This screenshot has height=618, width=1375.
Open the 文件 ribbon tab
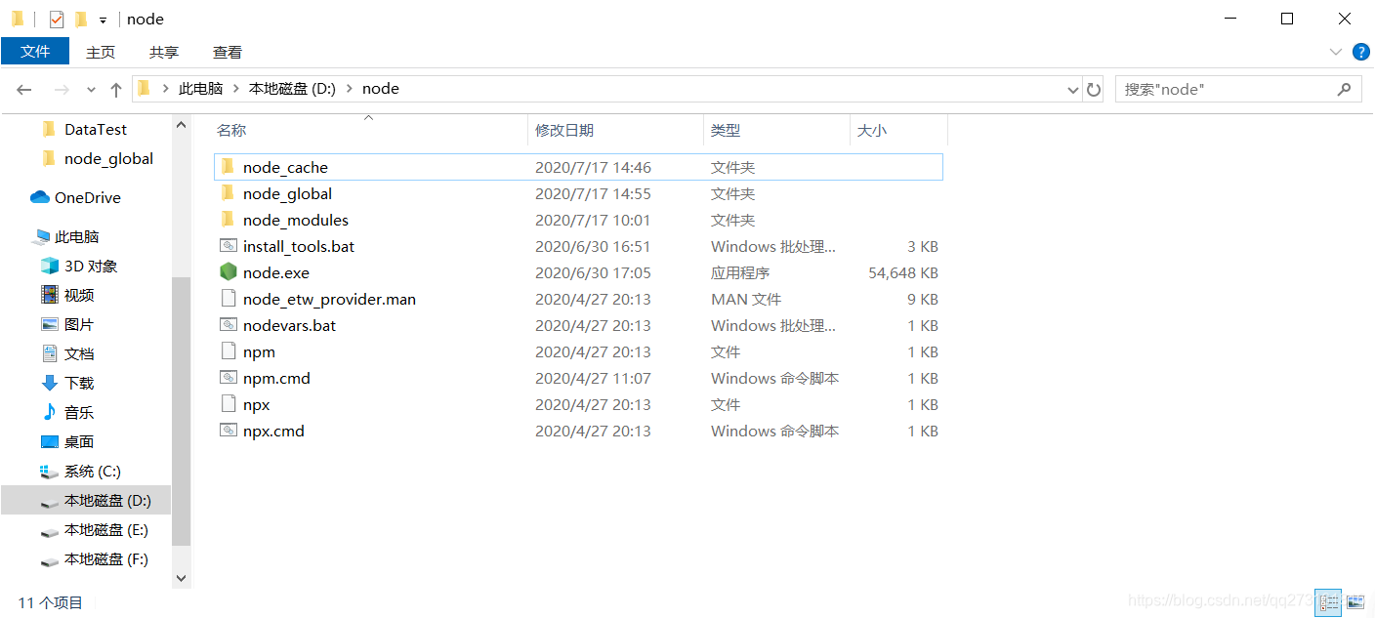point(35,51)
